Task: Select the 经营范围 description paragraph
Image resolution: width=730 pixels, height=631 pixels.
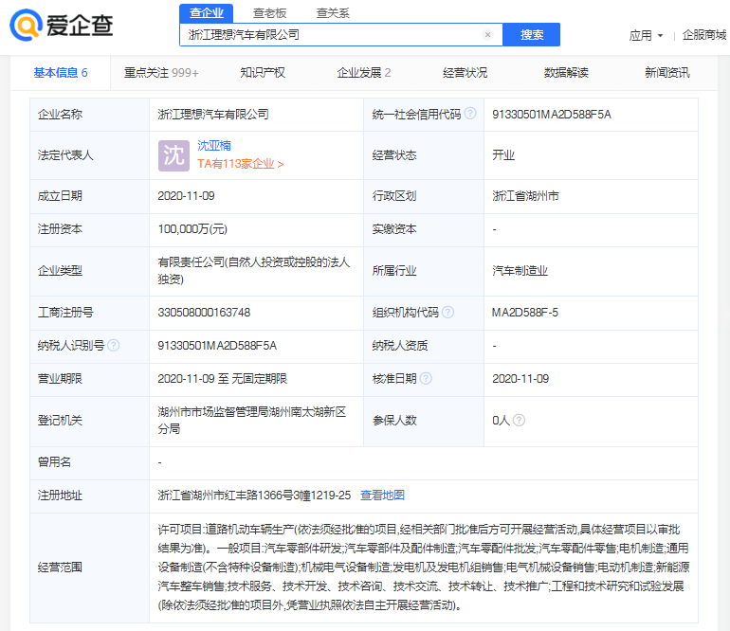Action: tap(424, 568)
